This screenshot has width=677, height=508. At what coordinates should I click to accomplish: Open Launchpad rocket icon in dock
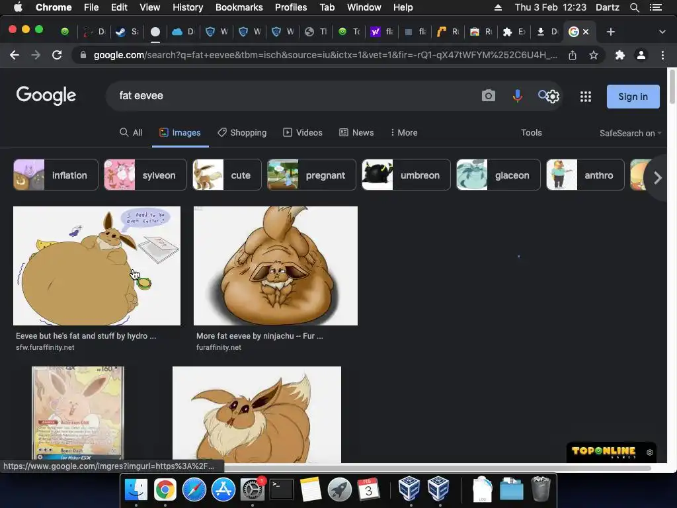[x=339, y=489]
